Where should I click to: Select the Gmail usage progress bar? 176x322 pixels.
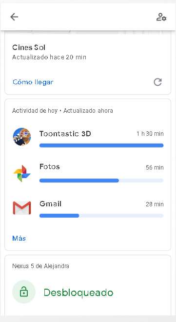click(x=101, y=216)
